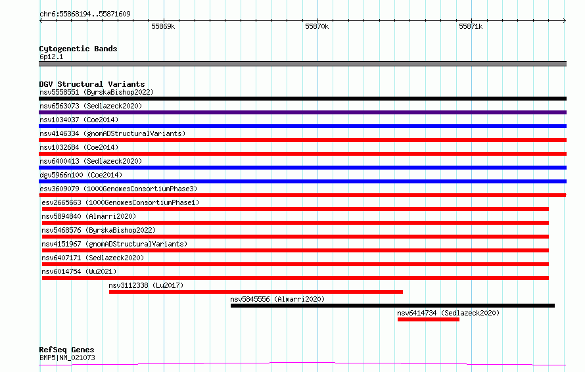Click the gray 6p12.1 cytogenetic band bar
This screenshot has width=585, height=372.
click(302, 64)
